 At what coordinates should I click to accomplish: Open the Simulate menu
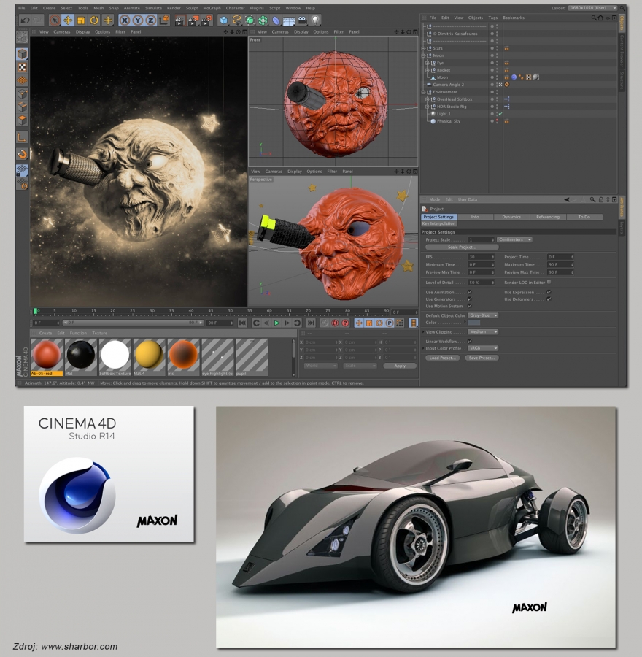click(x=153, y=8)
